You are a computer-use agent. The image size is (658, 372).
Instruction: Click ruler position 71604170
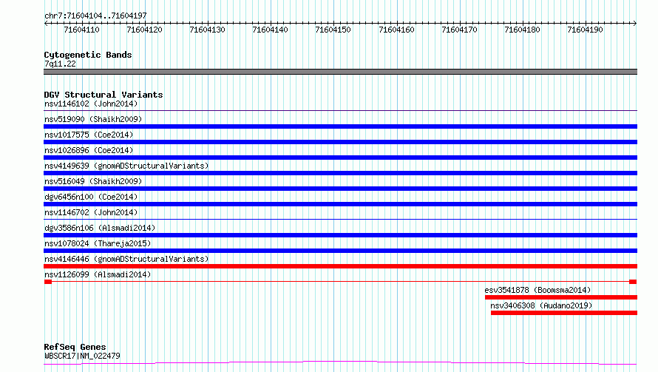tap(460, 30)
